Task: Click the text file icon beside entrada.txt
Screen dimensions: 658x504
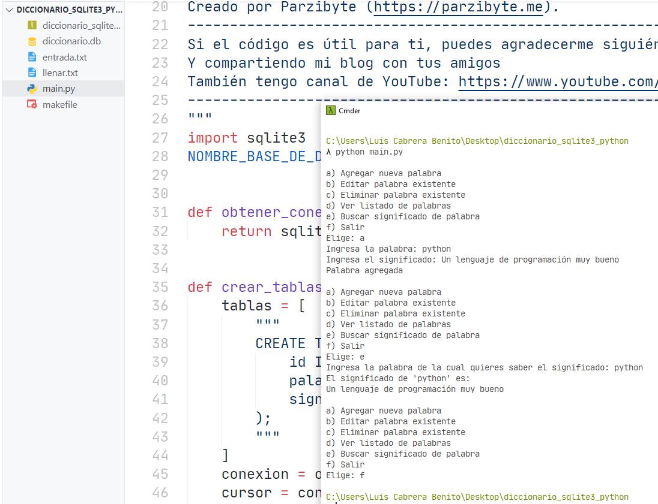Action: (x=32, y=57)
